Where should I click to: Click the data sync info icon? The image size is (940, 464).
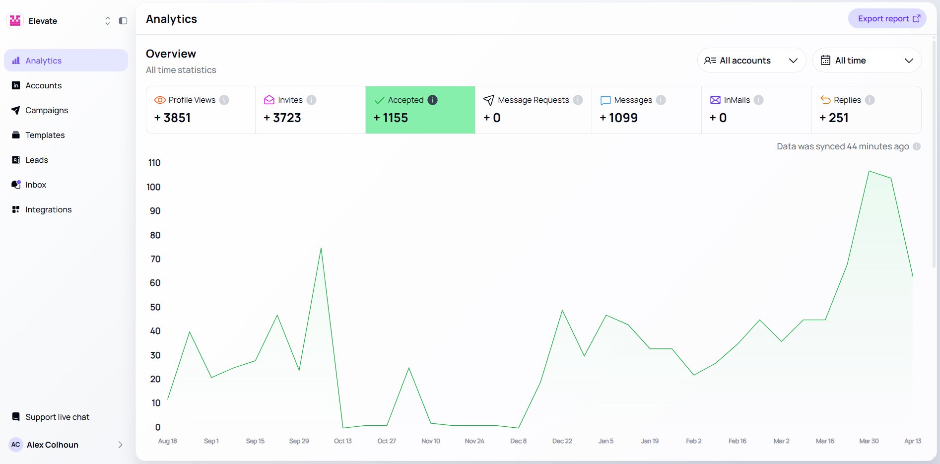[x=917, y=146]
